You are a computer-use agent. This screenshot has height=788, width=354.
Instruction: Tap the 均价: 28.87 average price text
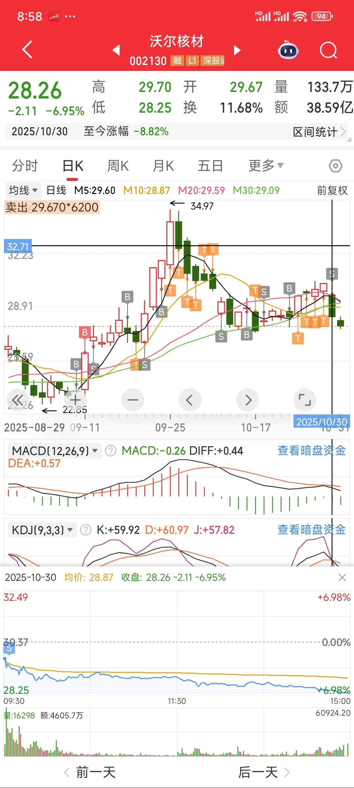tap(88, 578)
